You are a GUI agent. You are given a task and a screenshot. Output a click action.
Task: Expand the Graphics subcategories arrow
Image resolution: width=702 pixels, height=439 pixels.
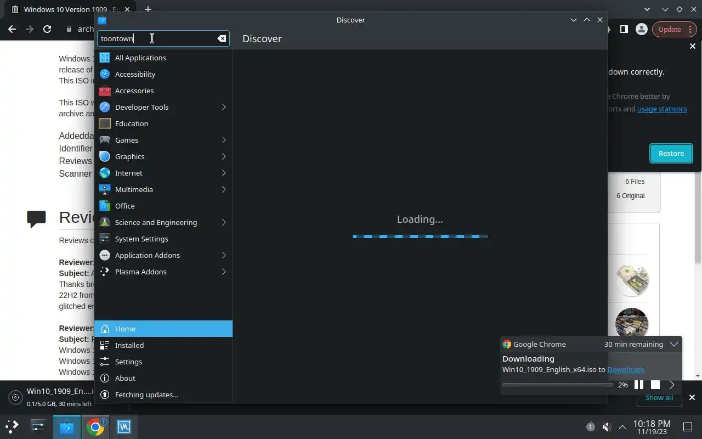coord(224,156)
